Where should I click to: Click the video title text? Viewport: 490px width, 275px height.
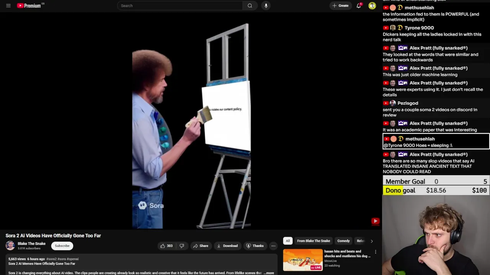pos(53,236)
